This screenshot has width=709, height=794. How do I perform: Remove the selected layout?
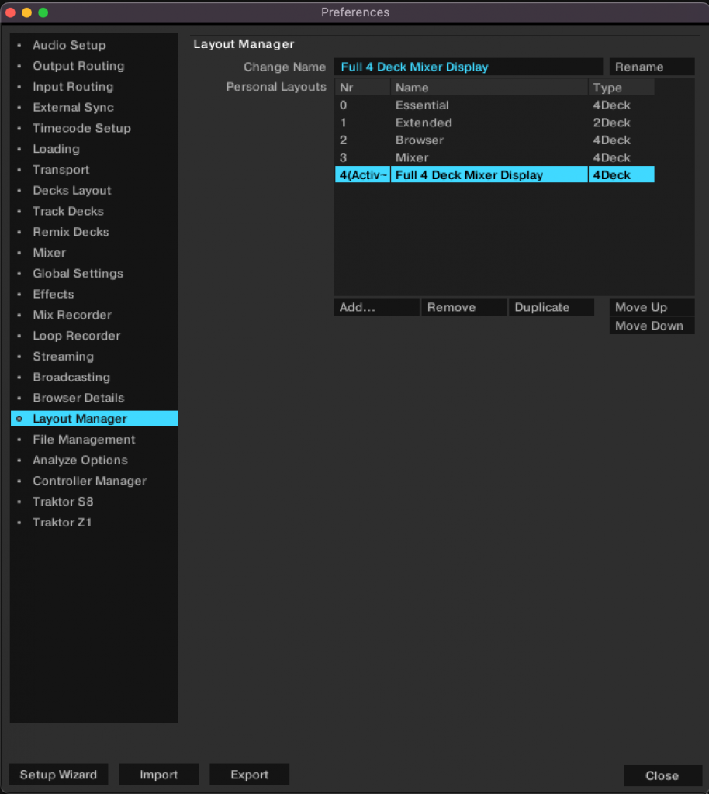coord(464,307)
